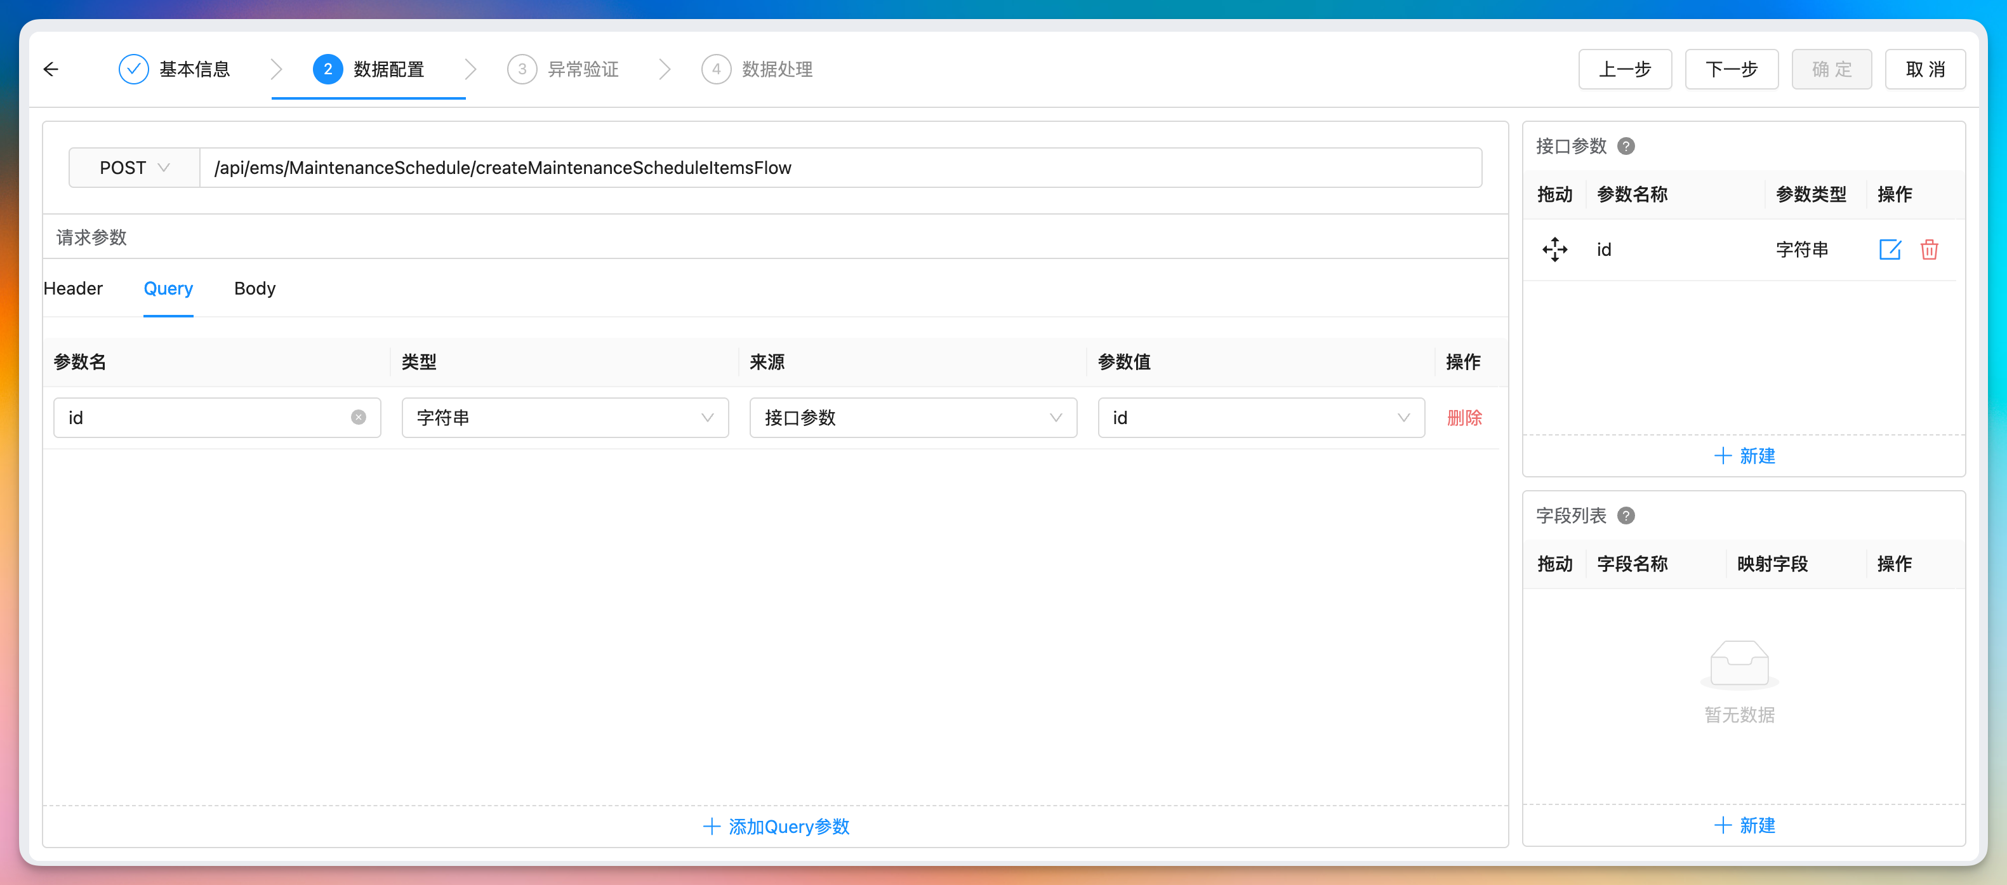
Task: Click 添加Query参数 link
Action: 776,827
